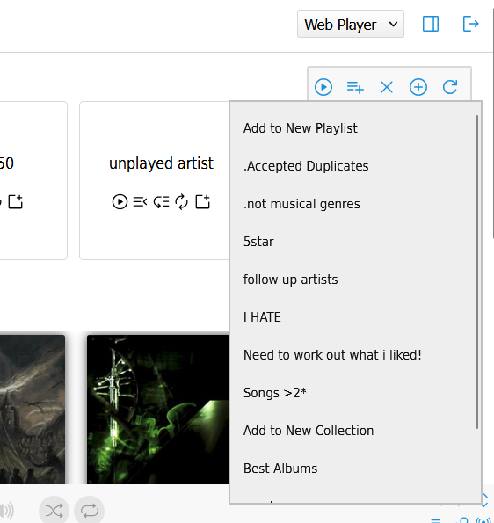Select Best Albums collection entry

tap(280, 469)
